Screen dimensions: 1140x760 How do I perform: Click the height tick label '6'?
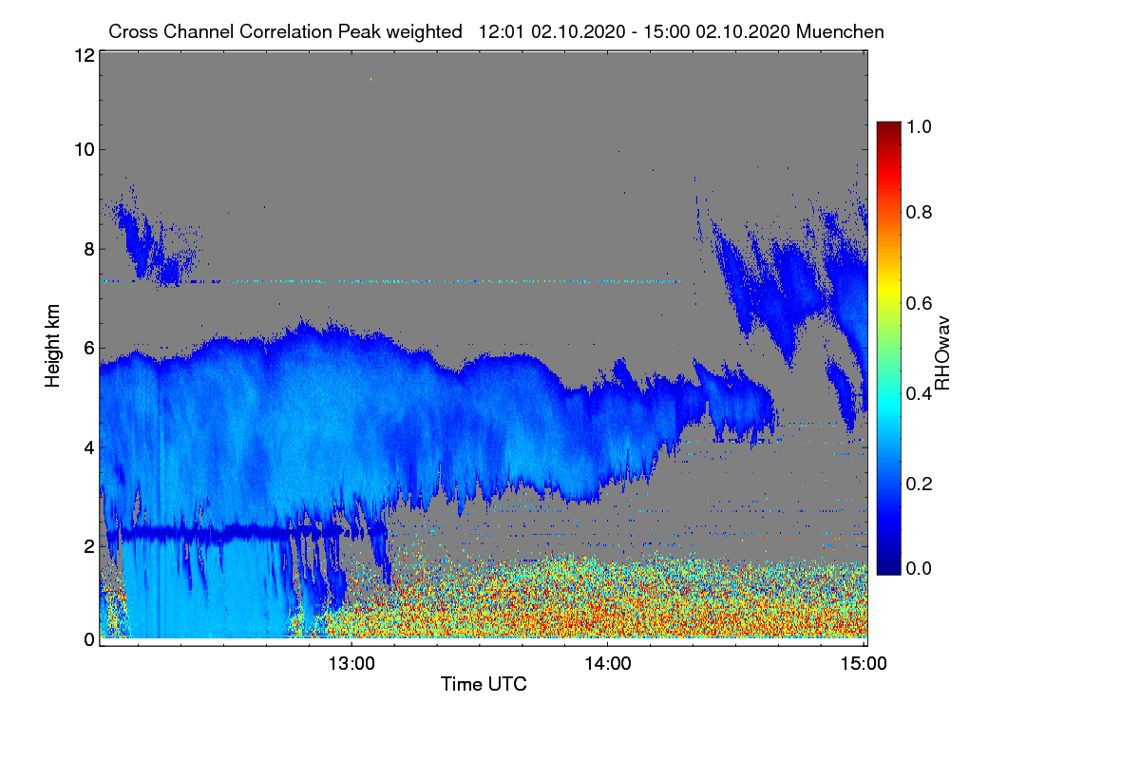pyautogui.click(x=88, y=349)
